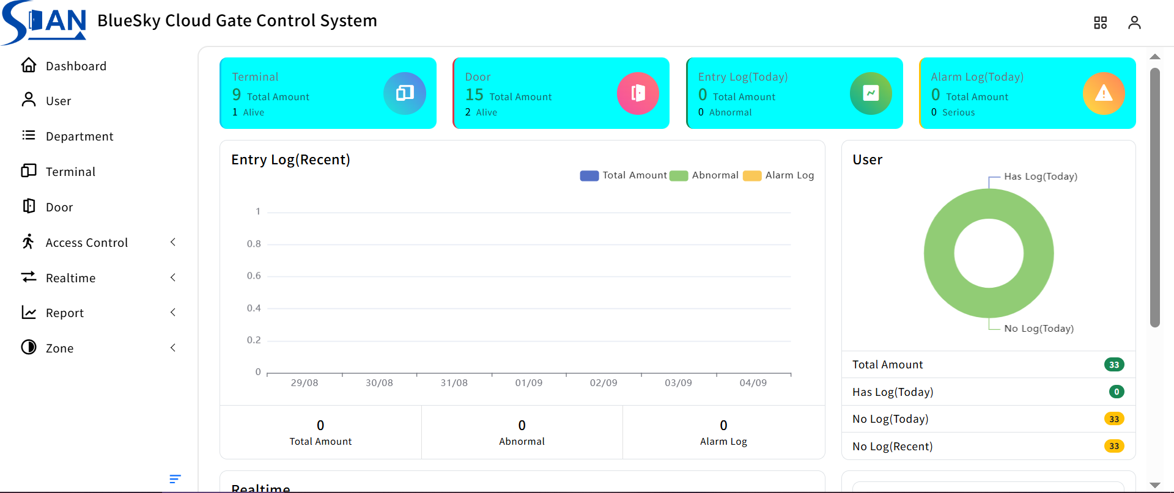
Task: Toggle Abnormal series in chart legend
Action: click(704, 175)
